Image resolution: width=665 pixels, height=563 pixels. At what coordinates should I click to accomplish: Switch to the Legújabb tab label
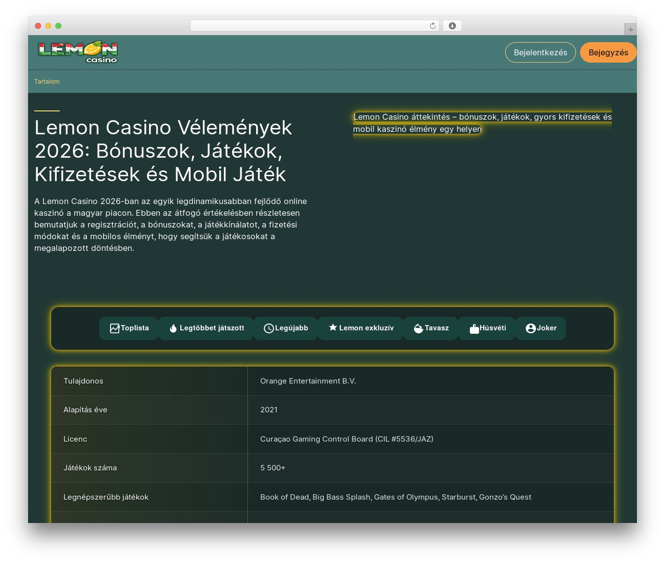tap(291, 328)
